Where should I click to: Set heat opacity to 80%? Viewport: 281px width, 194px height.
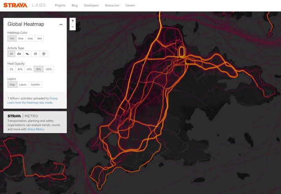pyautogui.click(x=38, y=69)
